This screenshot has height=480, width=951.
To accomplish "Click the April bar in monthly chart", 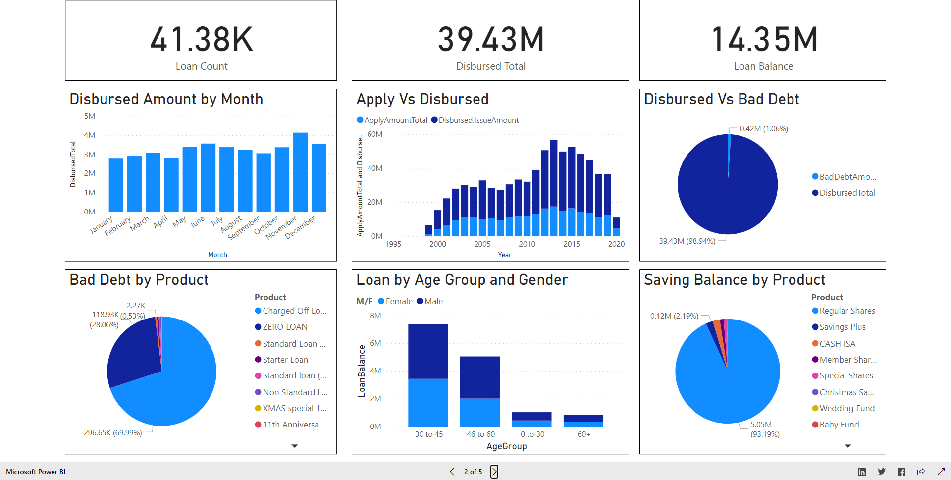I will pyautogui.click(x=171, y=185).
